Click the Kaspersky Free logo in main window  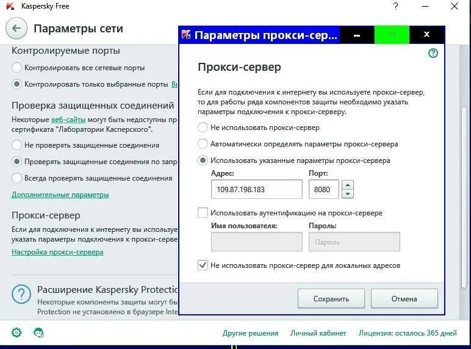[x=10, y=6]
